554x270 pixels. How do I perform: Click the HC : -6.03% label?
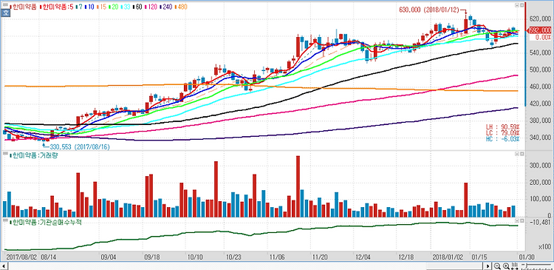[503, 139]
